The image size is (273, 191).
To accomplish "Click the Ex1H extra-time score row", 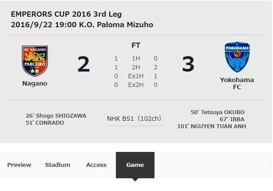I will [x=136, y=76].
